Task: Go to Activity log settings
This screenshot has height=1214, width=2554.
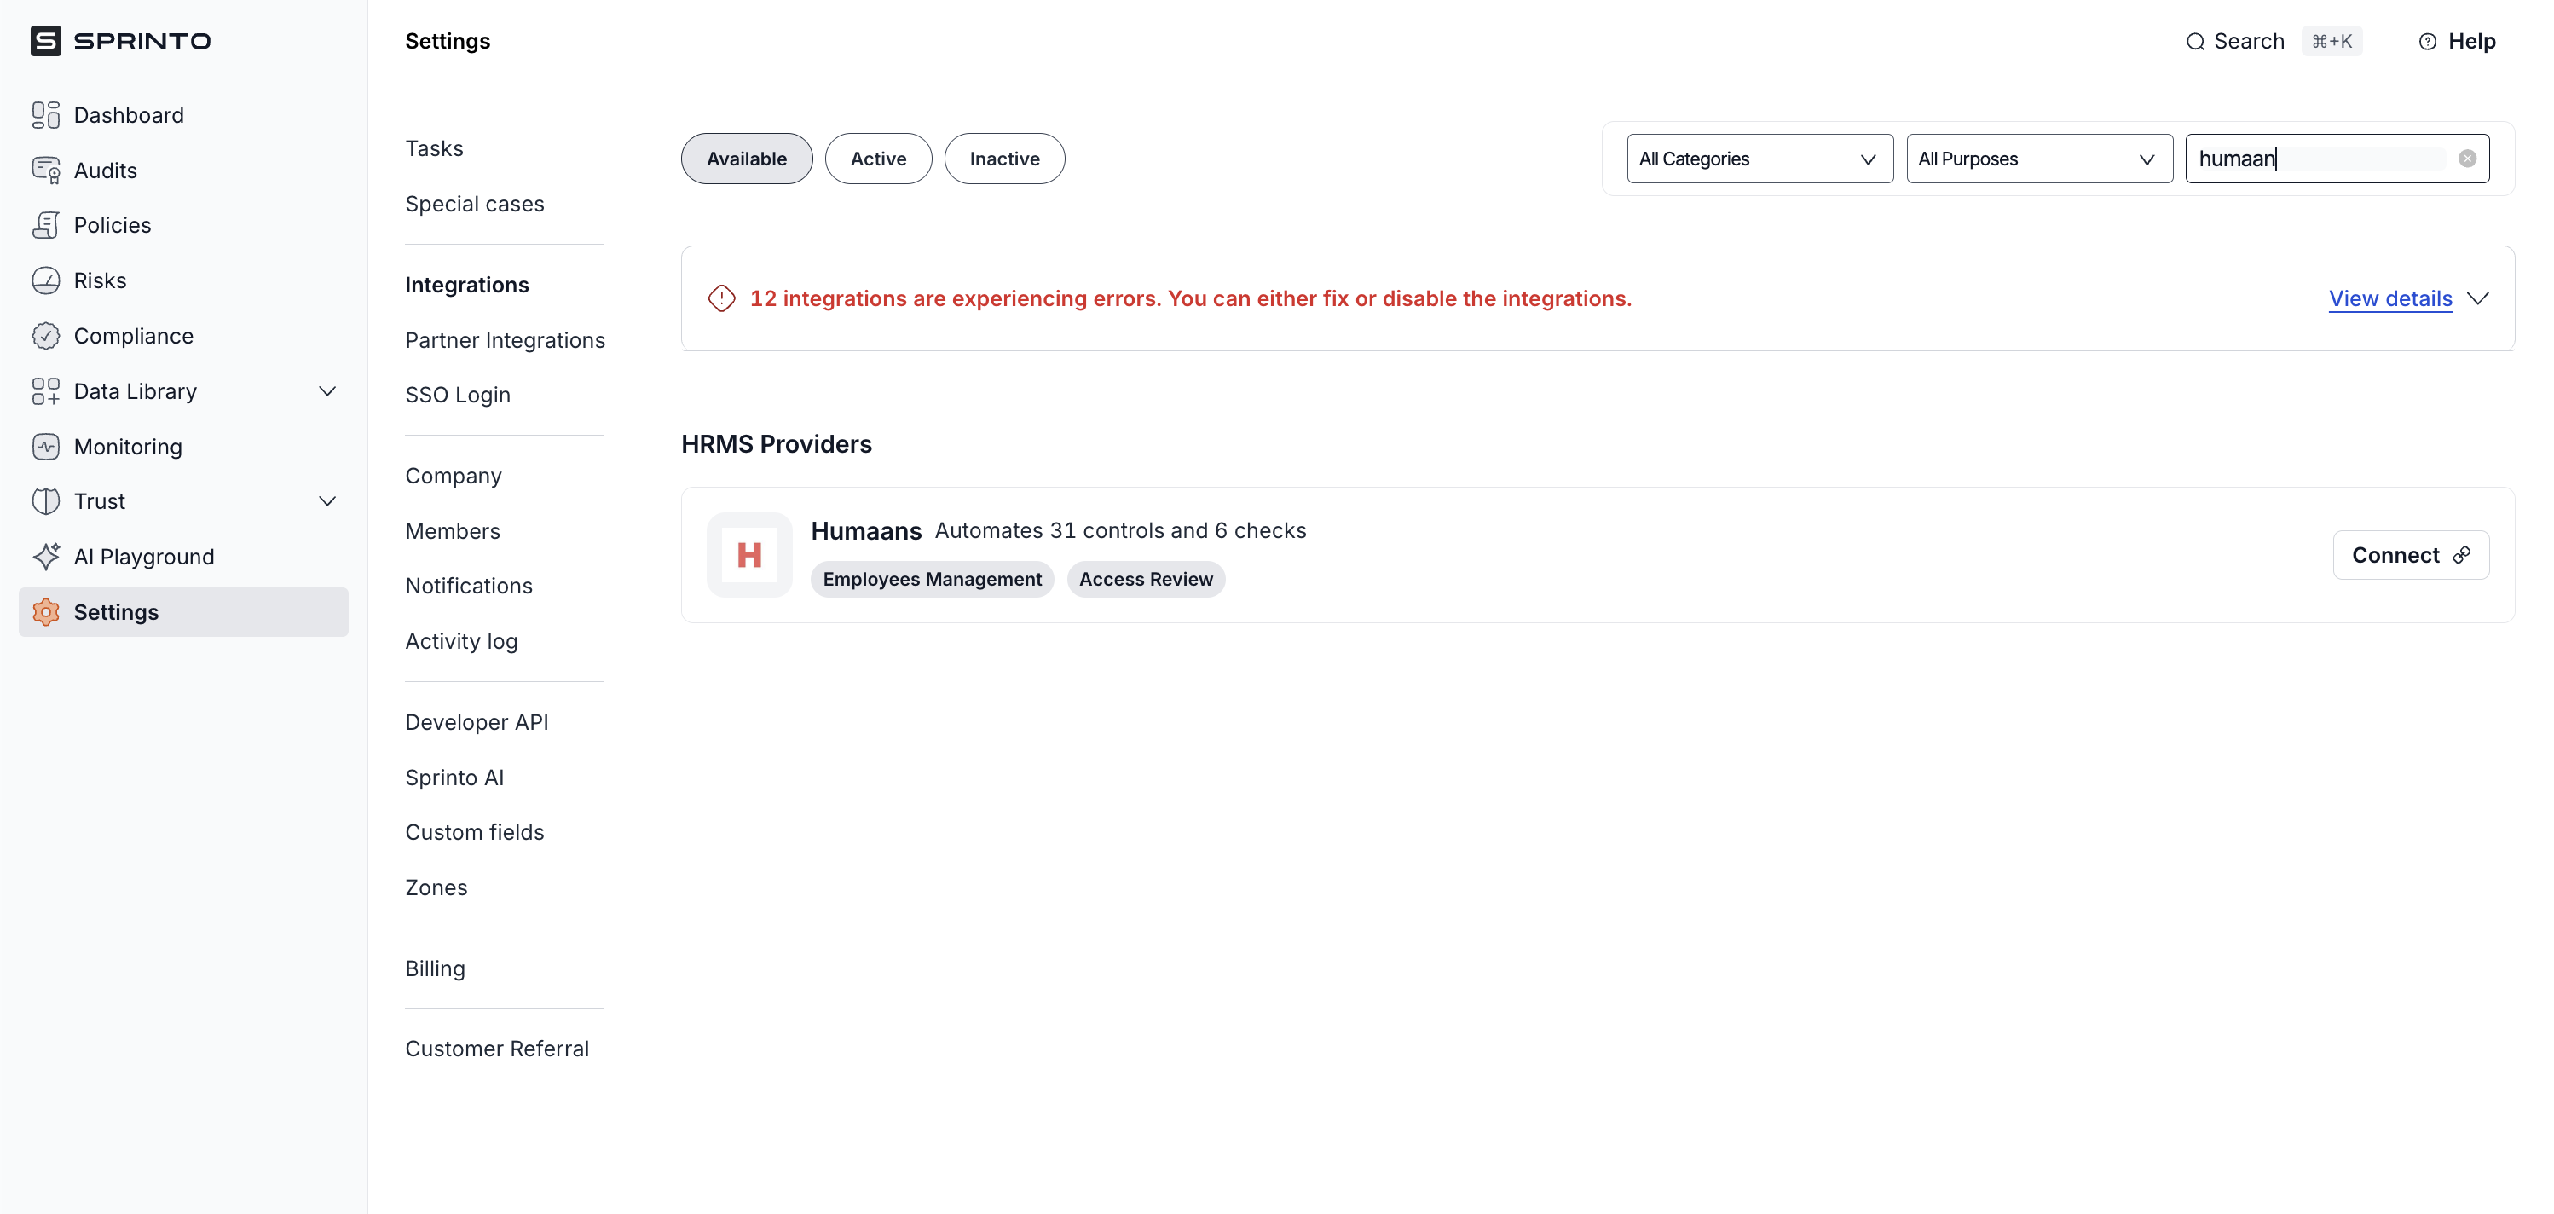Action: click(x=461, y=641)
